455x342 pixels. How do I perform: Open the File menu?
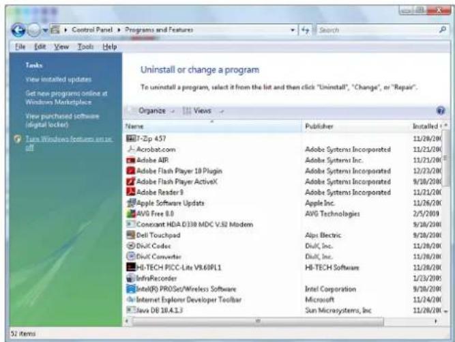[x=20, y=46]
